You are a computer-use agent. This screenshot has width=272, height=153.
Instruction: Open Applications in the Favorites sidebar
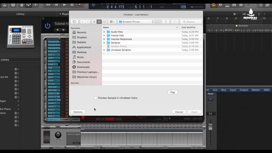pyautogui.click(x=84, y=47)
